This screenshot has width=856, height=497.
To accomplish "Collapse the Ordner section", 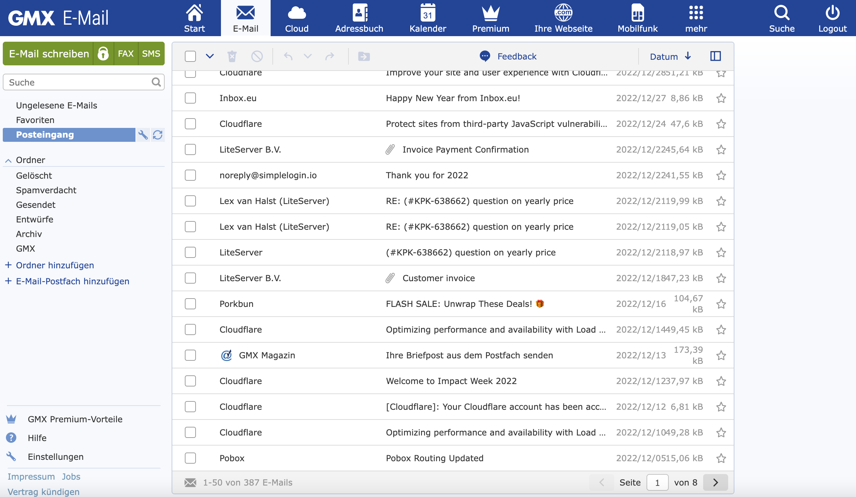I will (8, 160).
